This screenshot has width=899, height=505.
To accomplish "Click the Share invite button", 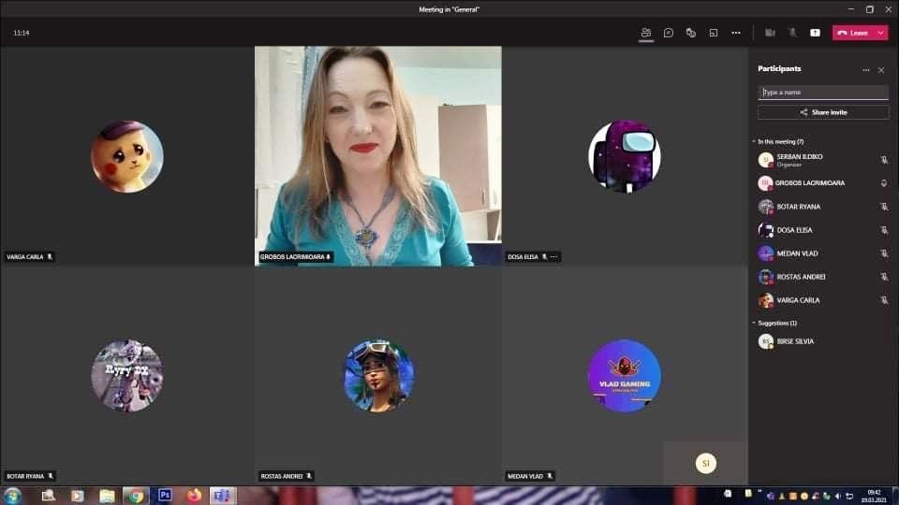I will coord(823,112).
